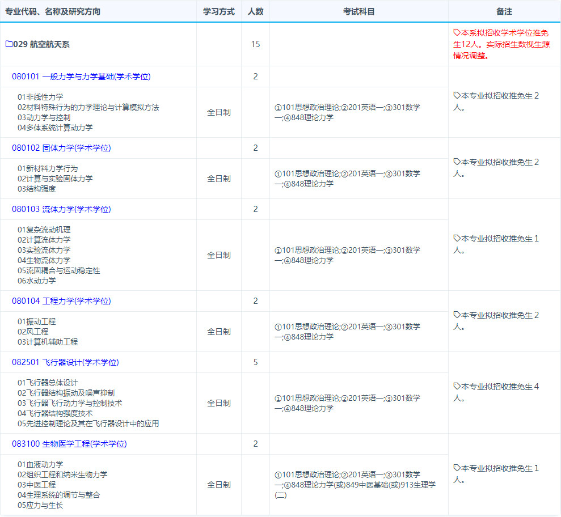Viewport: 561px width, 517px height.
Task: Click the tag icon in the 流体力学 remark
Action: point(457,238)
